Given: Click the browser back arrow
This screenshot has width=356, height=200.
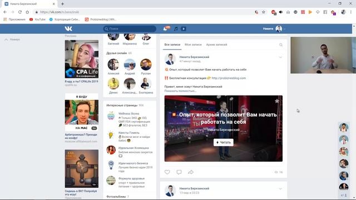Looking at the screenshot, I should [x=5, y=12].
